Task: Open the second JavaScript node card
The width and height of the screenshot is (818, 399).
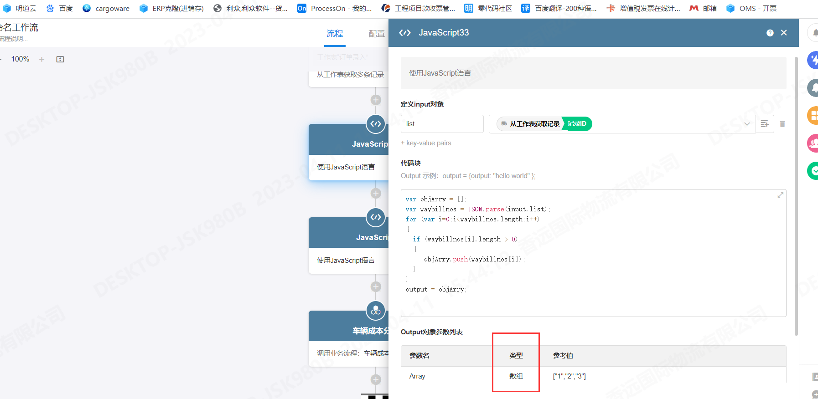Action: 349,246
